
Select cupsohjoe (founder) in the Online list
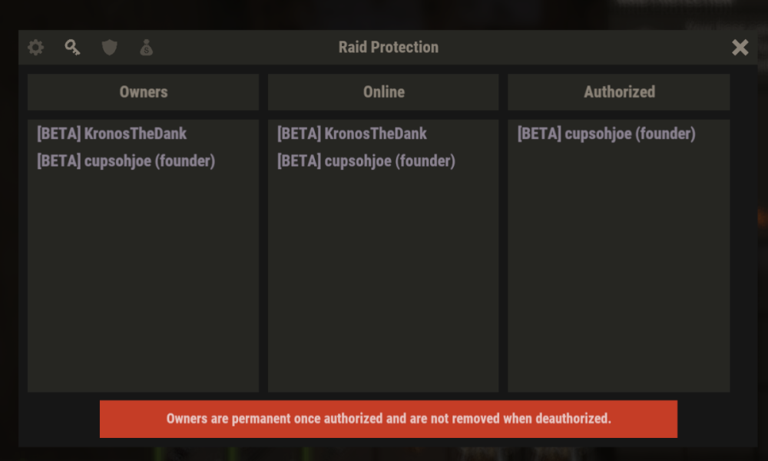[366, 161]
